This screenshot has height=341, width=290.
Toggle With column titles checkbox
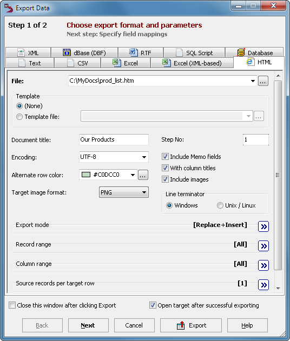point(165,168)
